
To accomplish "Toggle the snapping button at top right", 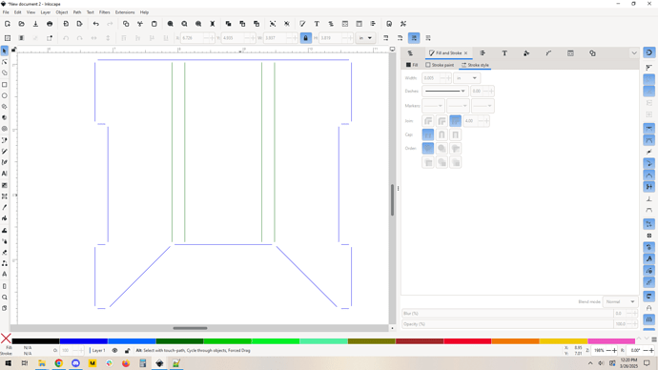I will tap(648, 52).
